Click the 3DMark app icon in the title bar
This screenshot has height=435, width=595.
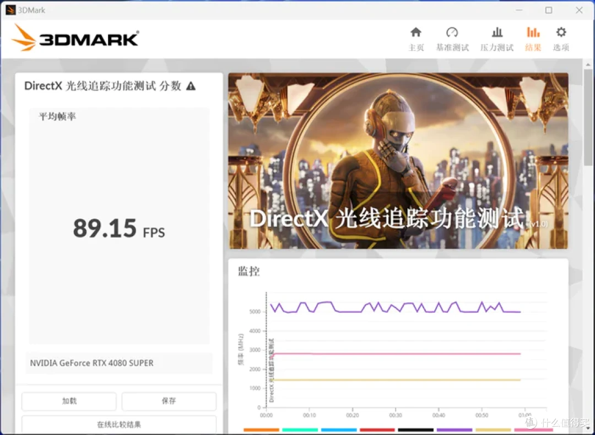click(10, 10)
